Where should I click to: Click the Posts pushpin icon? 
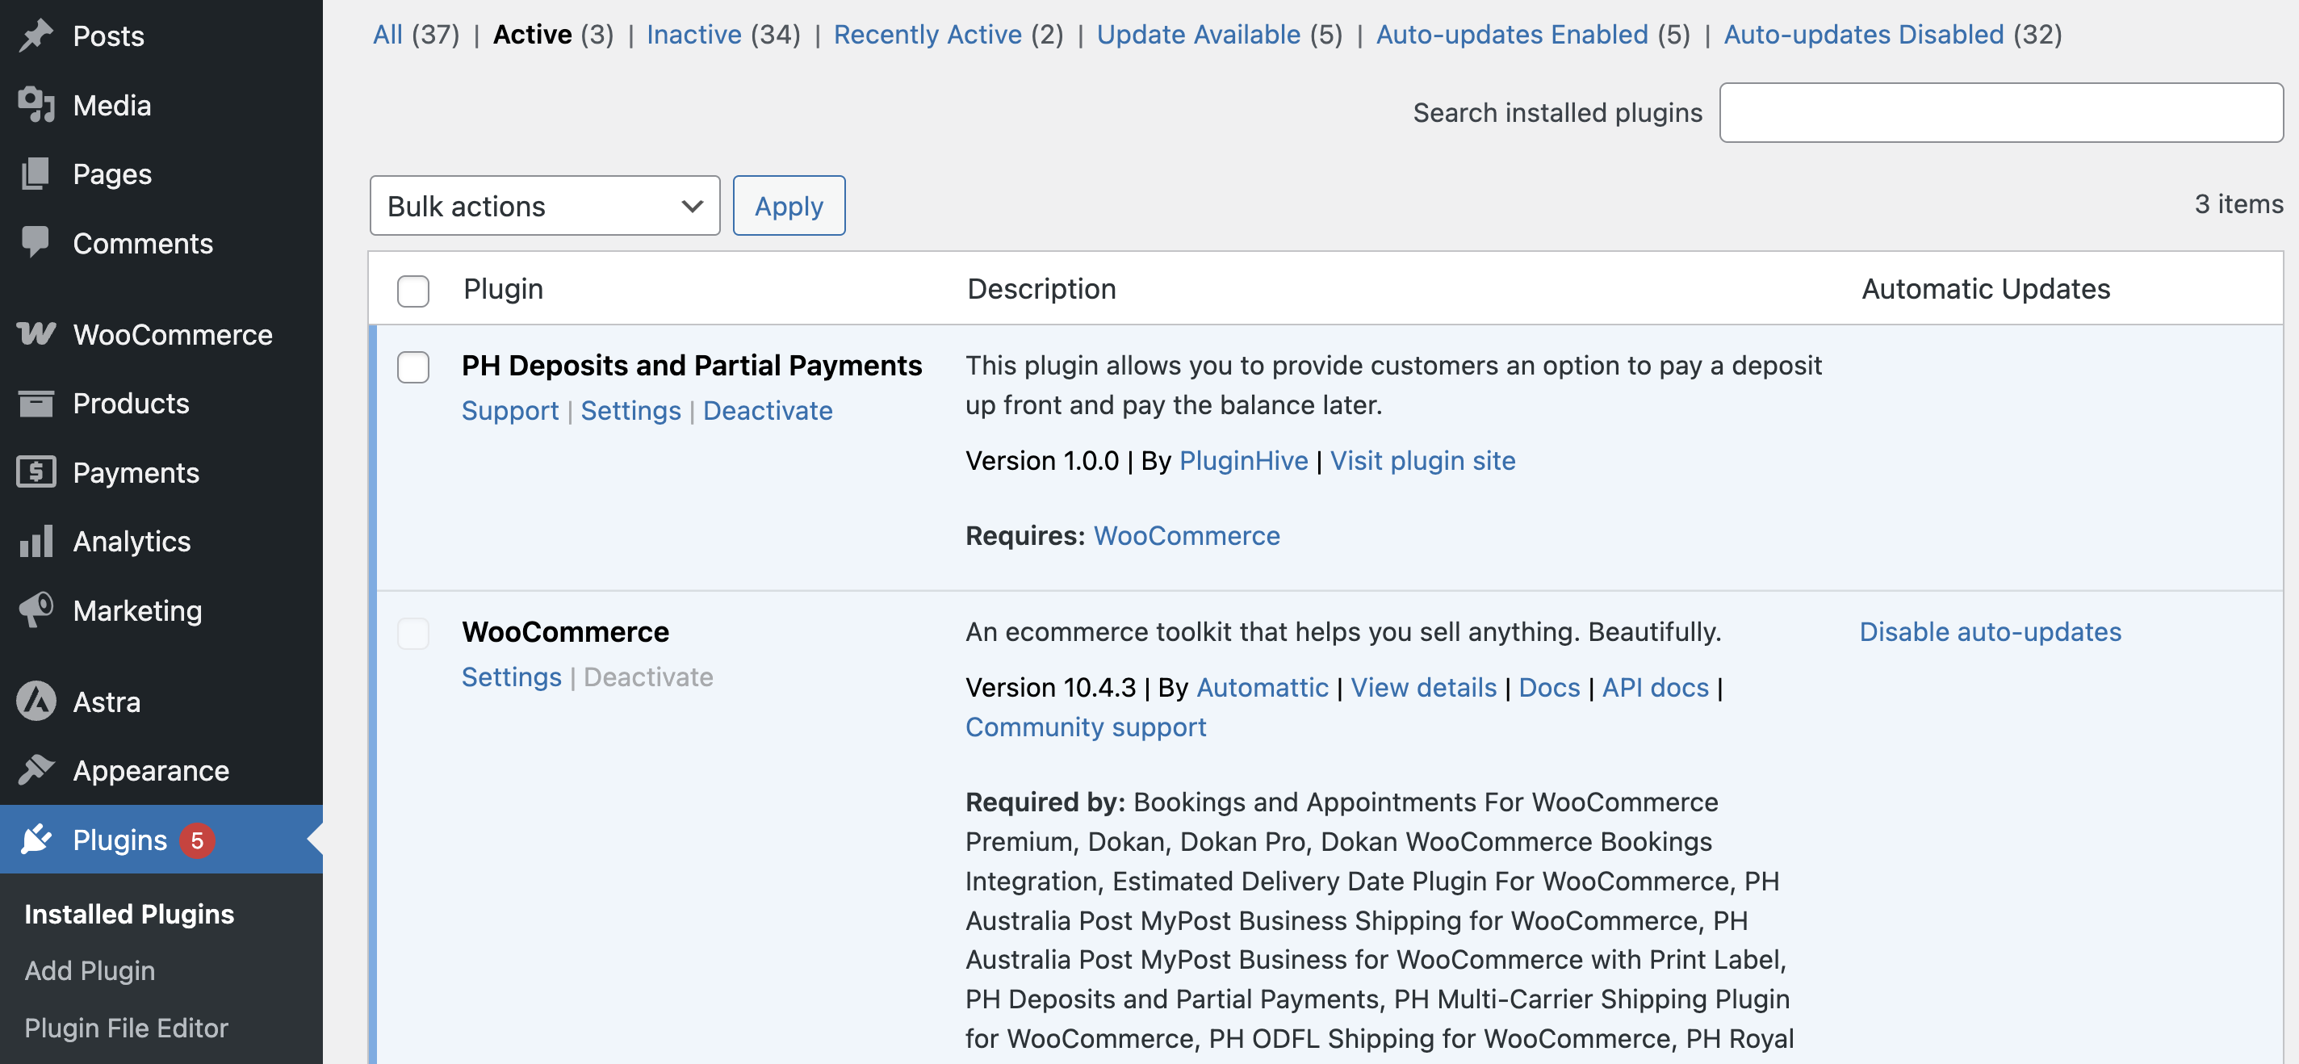pos(36,36)
